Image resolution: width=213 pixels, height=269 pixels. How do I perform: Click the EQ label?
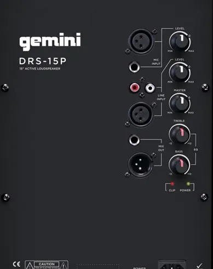(x=195, y=150)
